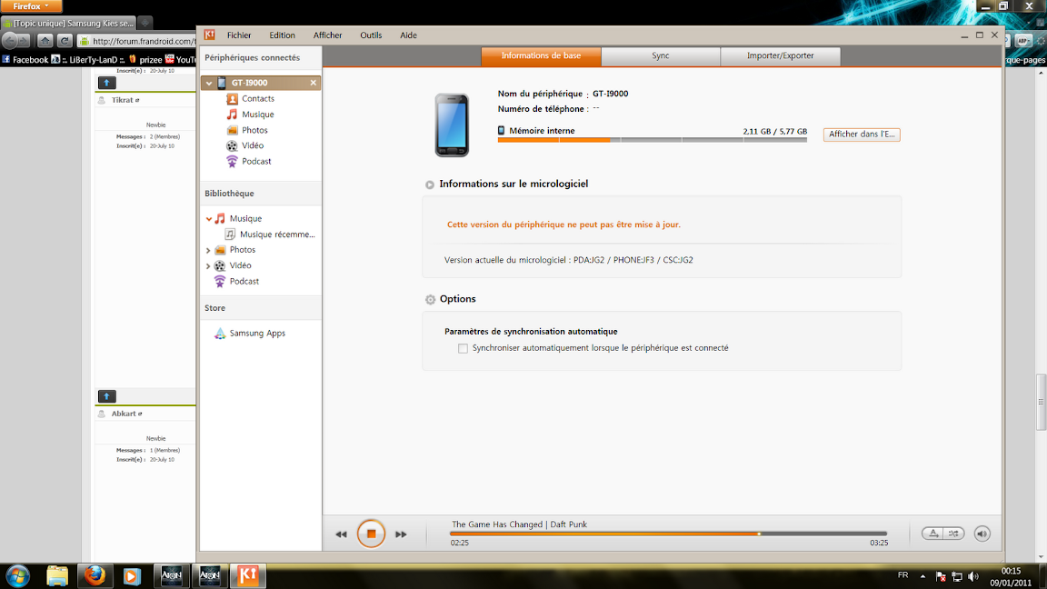Open prizee bookmark in Firefox
Image resolution: width=1047 pixels, height=589 pixels.
tap(145, 59)
